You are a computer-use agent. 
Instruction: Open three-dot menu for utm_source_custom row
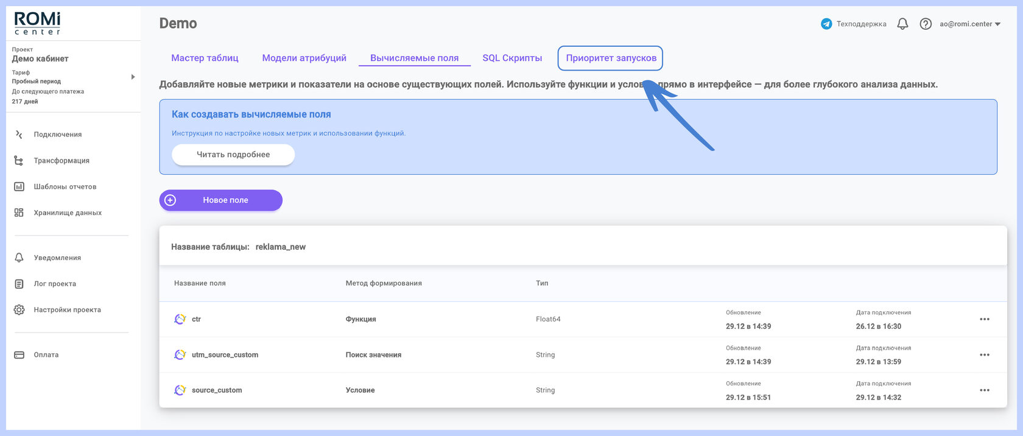tap(985, 355)
